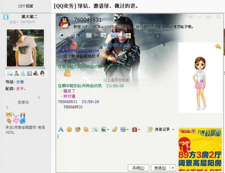The image size is (225, 173).
Task: Click the blue rose medal badge
Action: coord(22,118)
